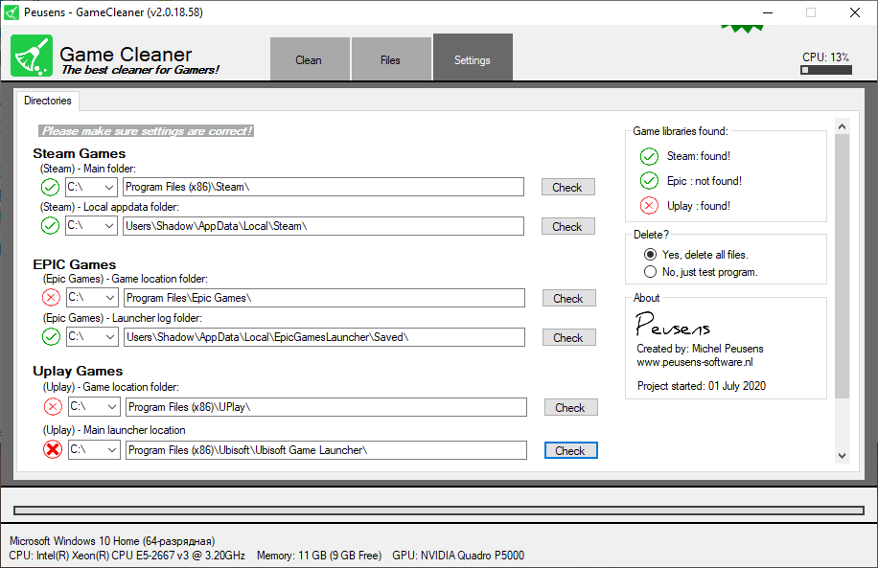Switch to the Files tab
This screenshot has height=568, width=878.
point(391,59)
